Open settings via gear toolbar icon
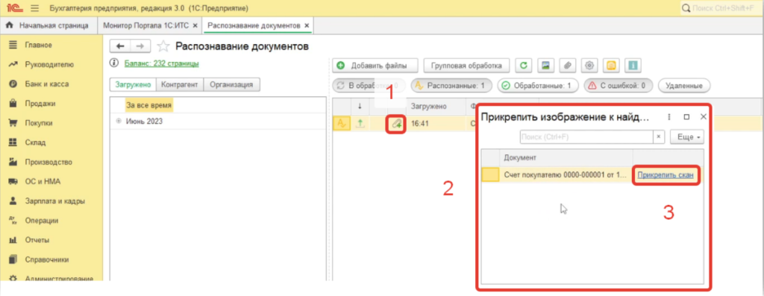This screenshot has height=296, width=764. 589,65
